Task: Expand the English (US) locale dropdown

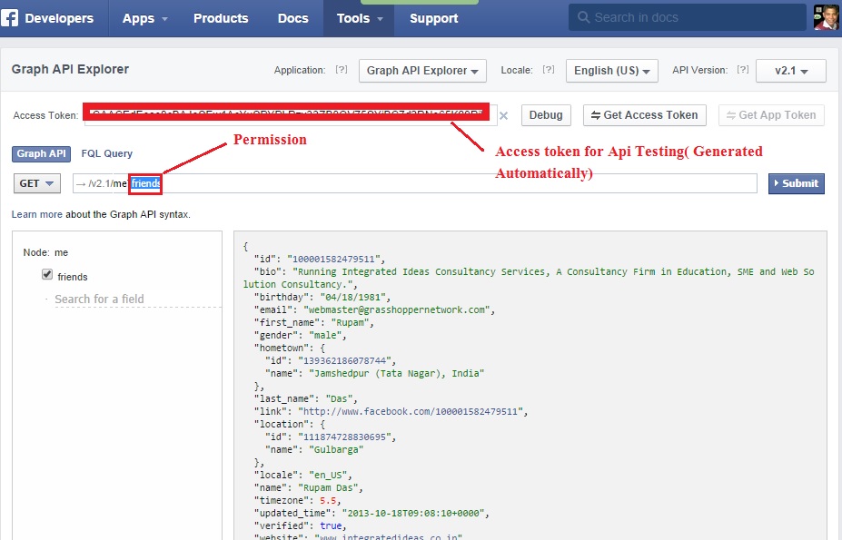Action: click(x=612, y=71)
